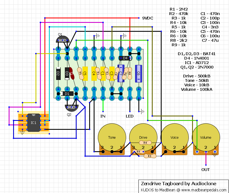Click lug 2 of the Voice pot
Viewport: 229px width, 193px height.
(174, 152)
